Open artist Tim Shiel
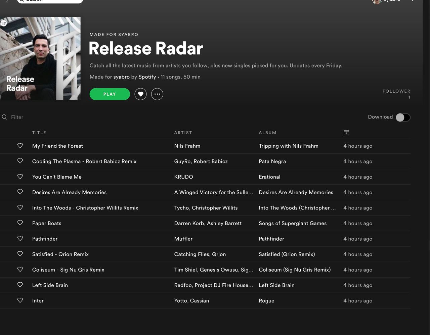Image resolution: width=430 pixels, height=335 pixels. coord(186,270)
